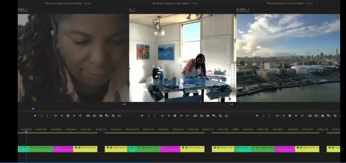Stop playback in the woman's close-up monitor

pos(68,116)
